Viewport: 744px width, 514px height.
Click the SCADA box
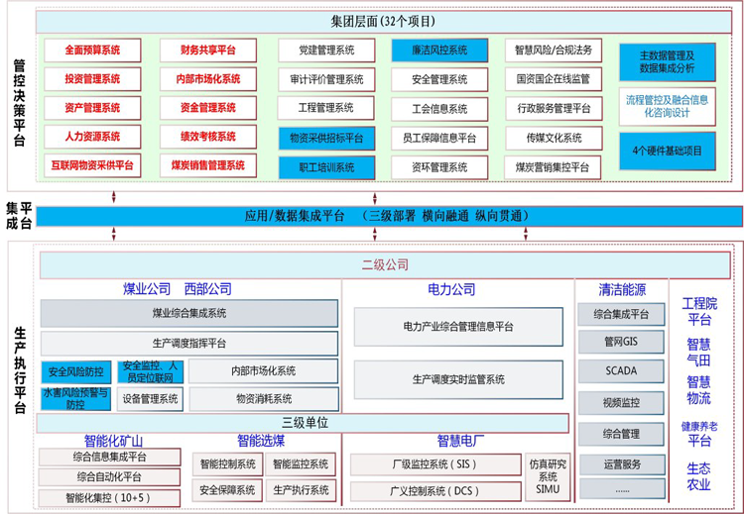(x=621, y=371)
